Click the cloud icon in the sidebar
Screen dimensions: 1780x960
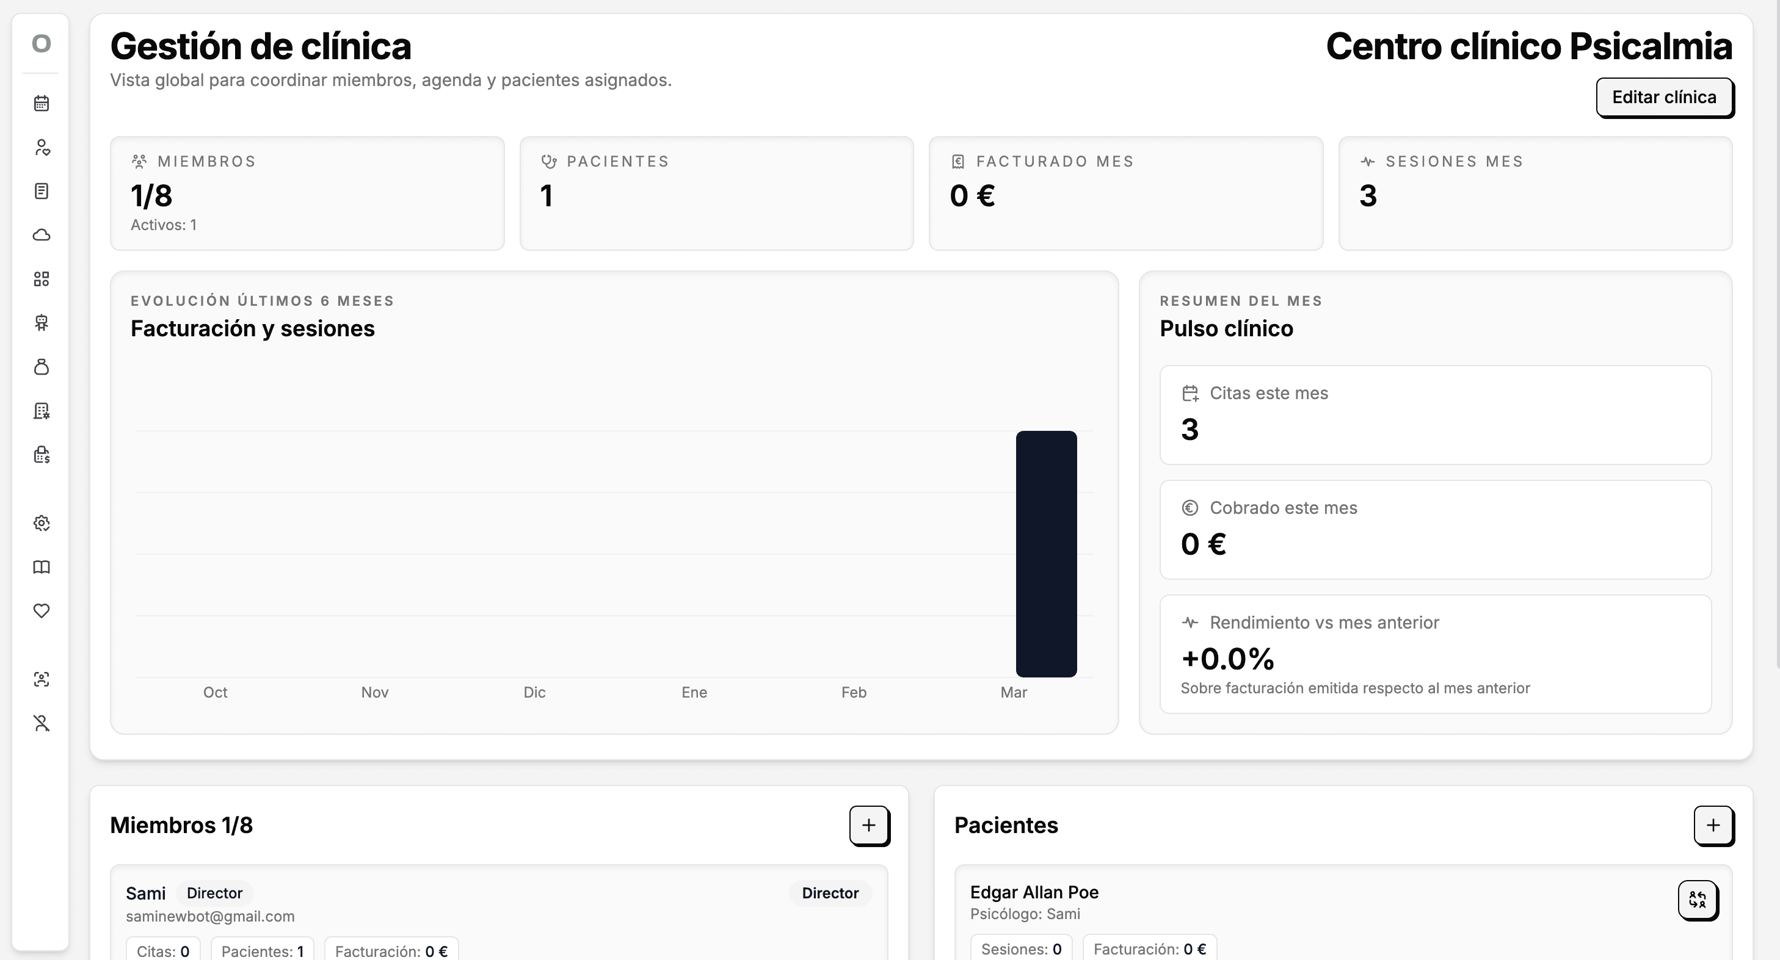[x=42, y=235]
